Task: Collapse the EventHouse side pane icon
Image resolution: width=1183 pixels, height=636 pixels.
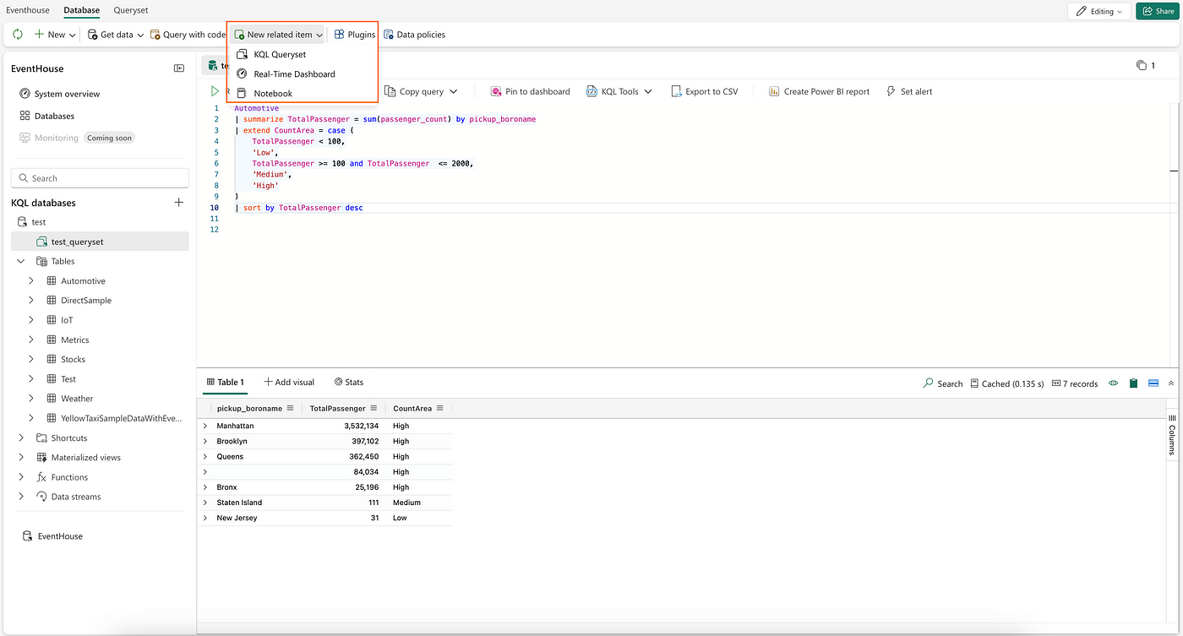Action: (179, 68)
